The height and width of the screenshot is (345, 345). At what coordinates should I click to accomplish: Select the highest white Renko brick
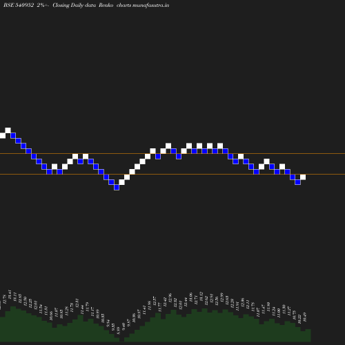click(x=8, y=130)
